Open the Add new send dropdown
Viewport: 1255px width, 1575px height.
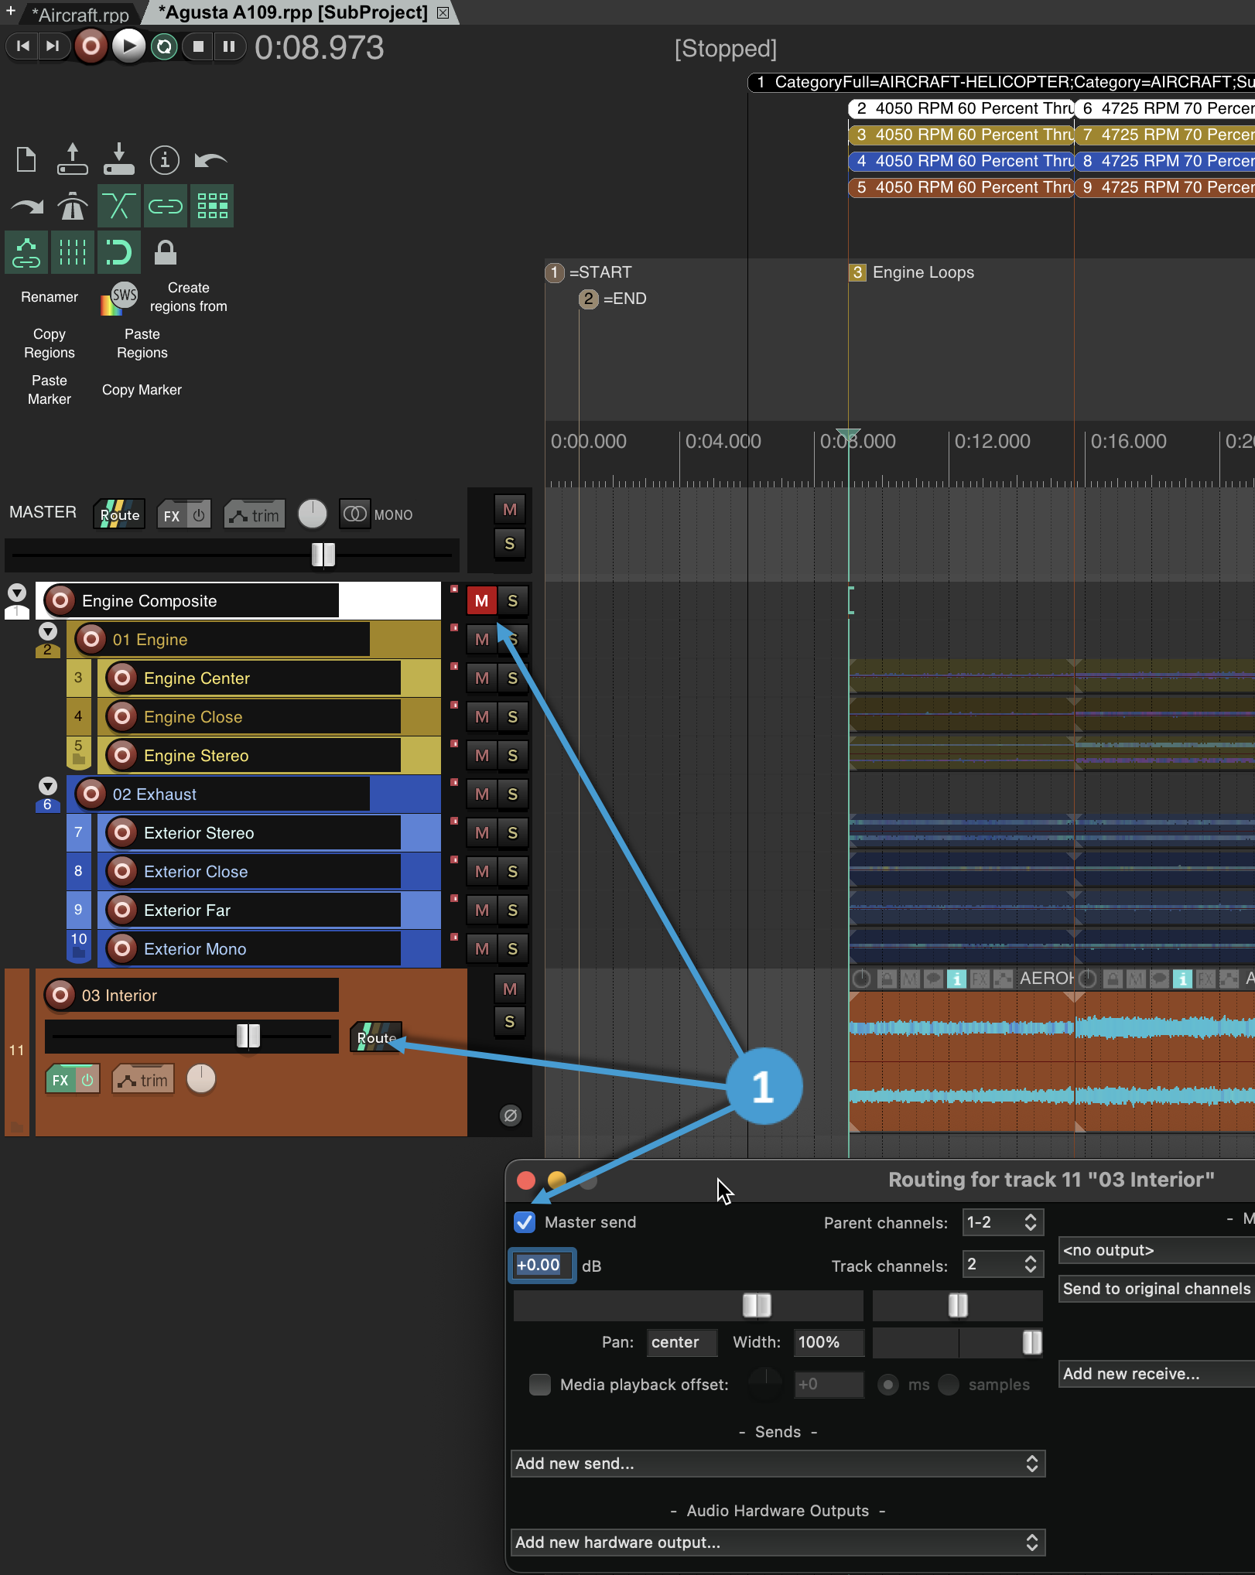[777, 1464]
